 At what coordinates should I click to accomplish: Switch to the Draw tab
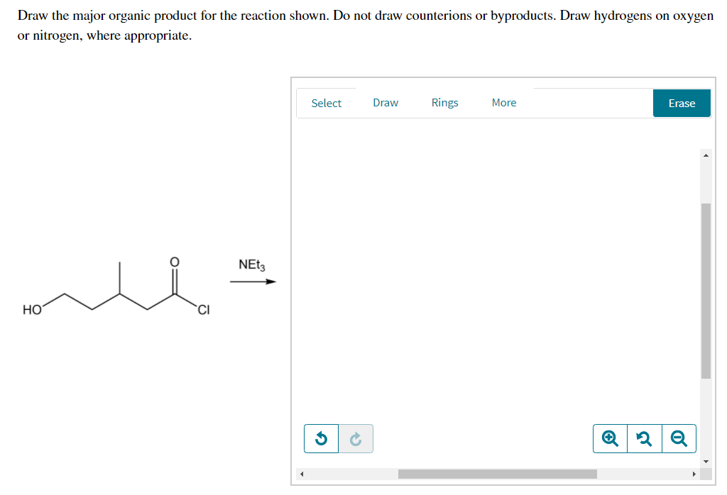[386, 102]
